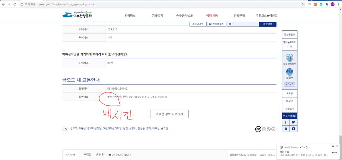Open the 로드뷰 sidebar link
342x160 pixels.
coord(290,93)
